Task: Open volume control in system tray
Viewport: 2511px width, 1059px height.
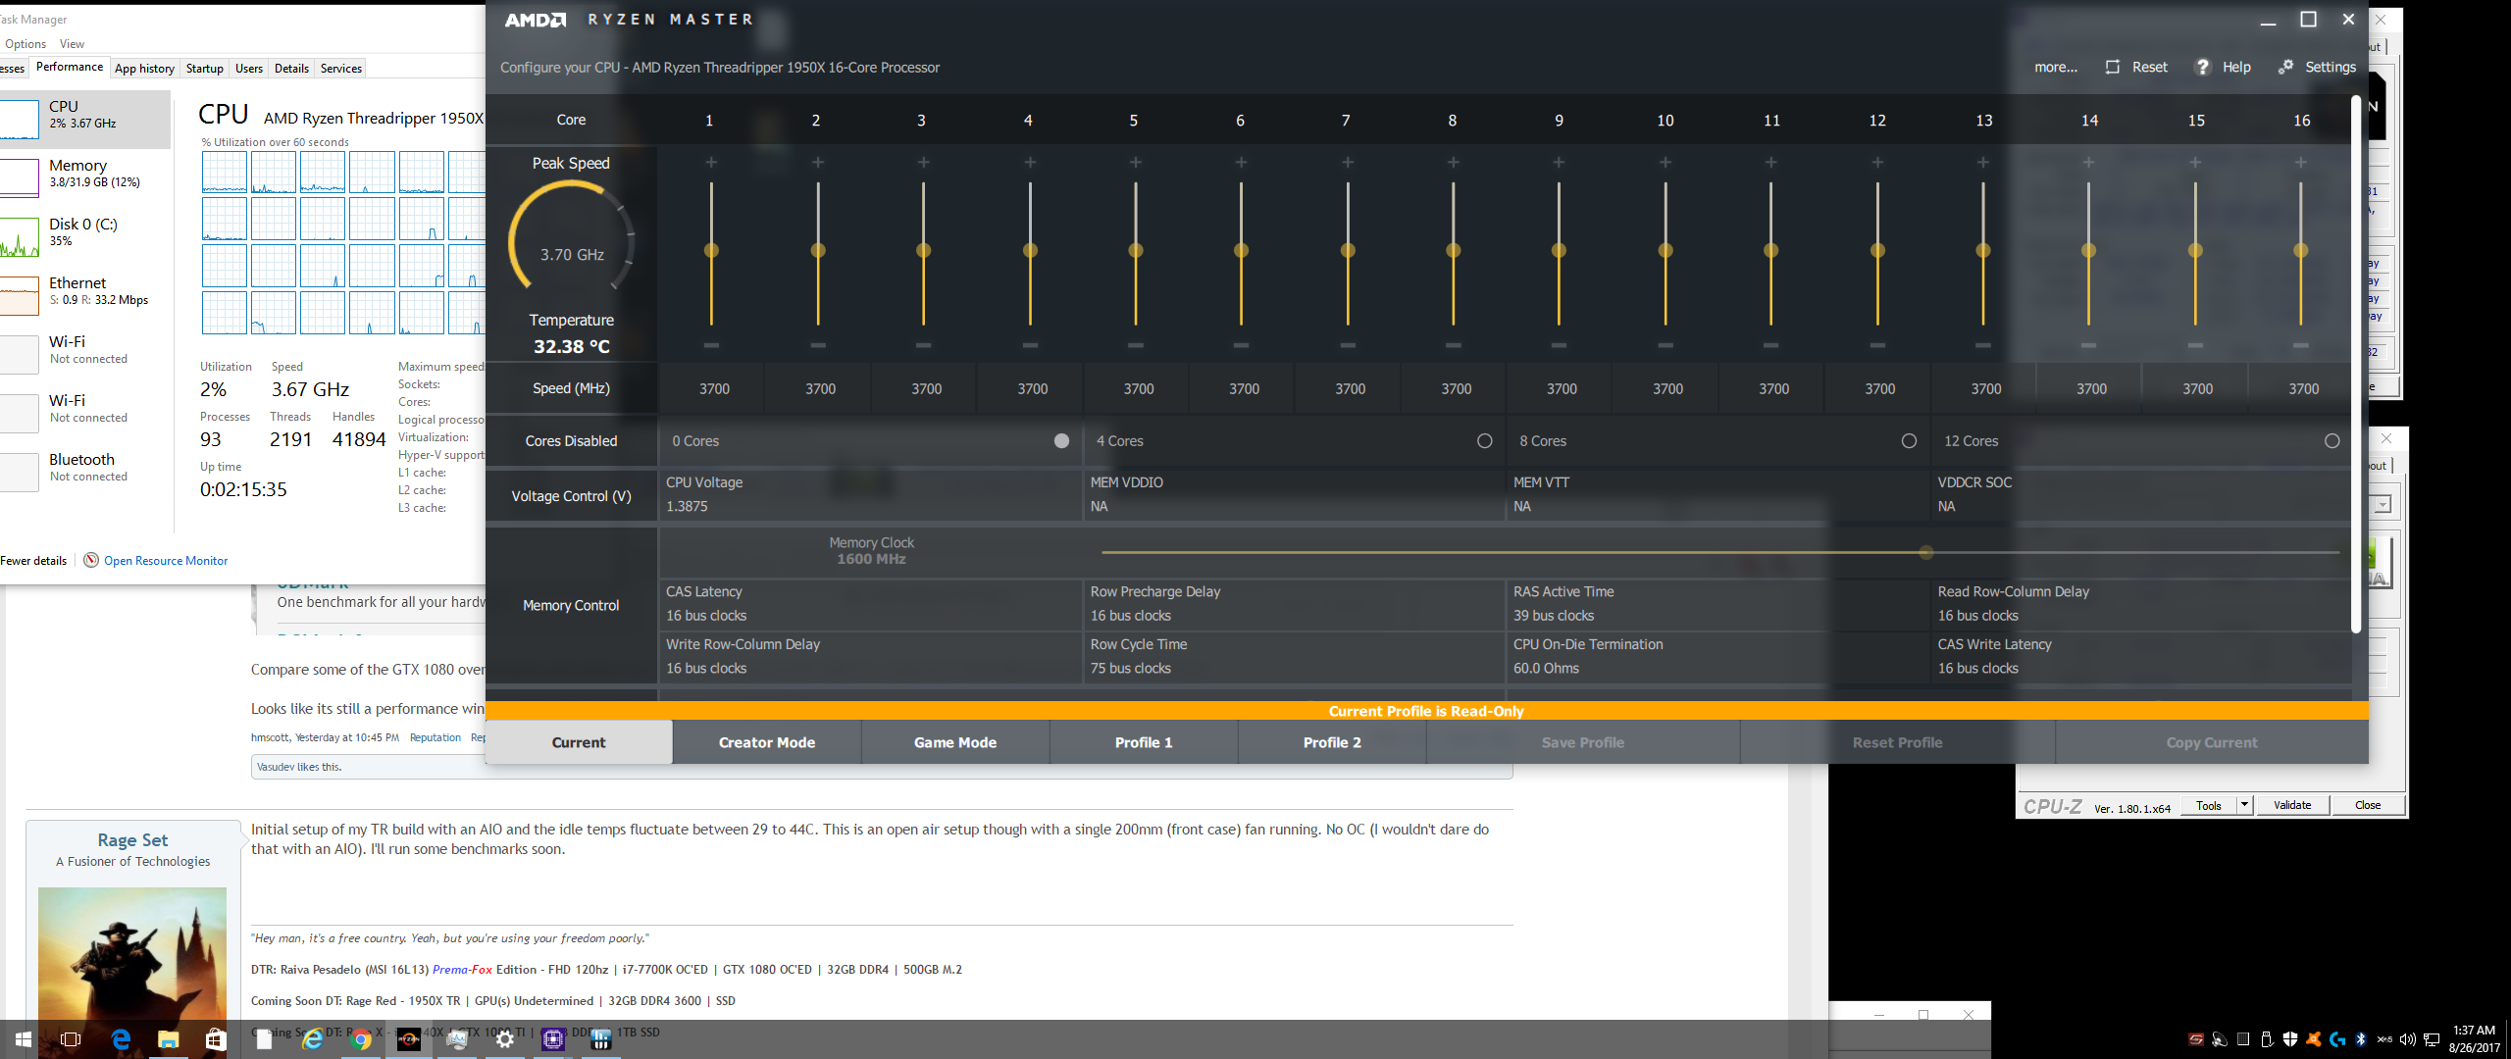Action: click(x=2408, y=1039)
